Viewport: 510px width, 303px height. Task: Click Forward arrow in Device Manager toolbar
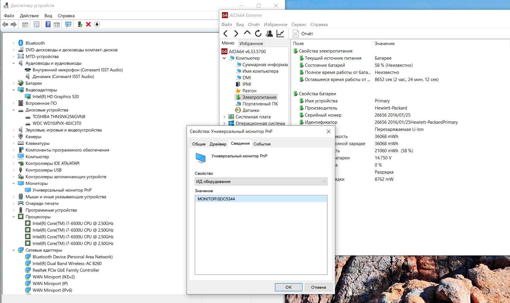(13, 24)
